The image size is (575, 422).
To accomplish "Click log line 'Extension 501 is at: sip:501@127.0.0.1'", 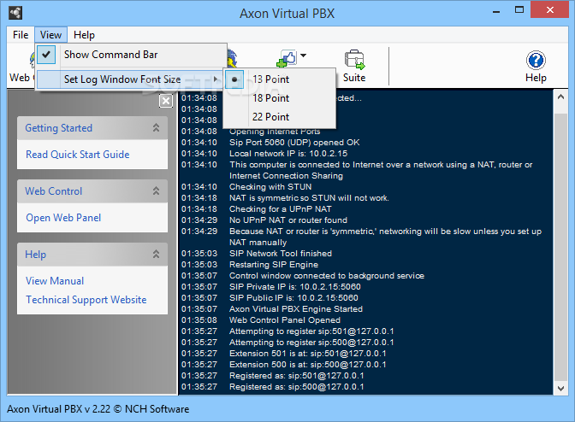I will tap(308, 353).
